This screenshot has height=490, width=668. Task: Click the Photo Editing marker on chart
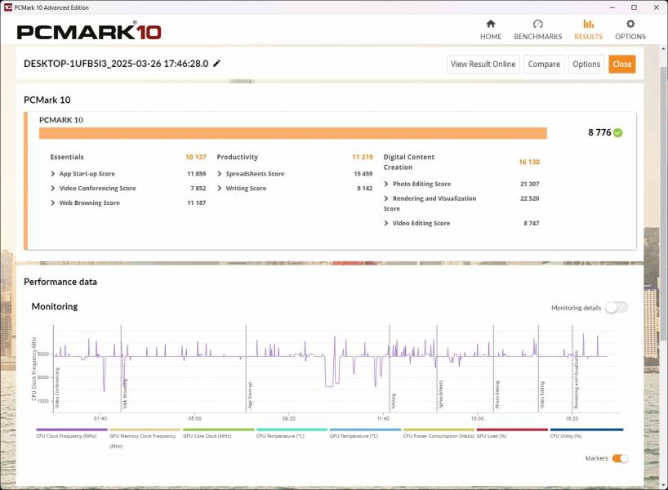[x=497, y=394]
